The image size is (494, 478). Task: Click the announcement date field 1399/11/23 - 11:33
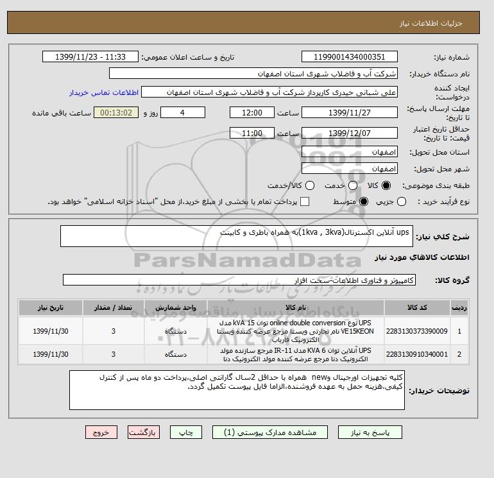(x=90, y=56)
